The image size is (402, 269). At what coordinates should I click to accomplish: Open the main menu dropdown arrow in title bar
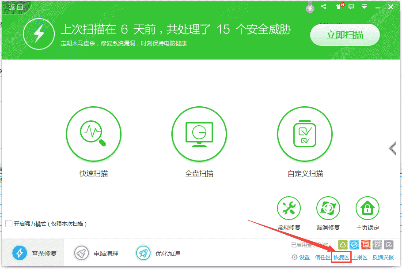coord(364,7)
